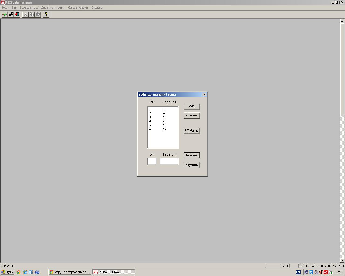Click the Добавить button
Image resolution: width=345 pixels, height=276 pixels.
[x=192, y=155]
